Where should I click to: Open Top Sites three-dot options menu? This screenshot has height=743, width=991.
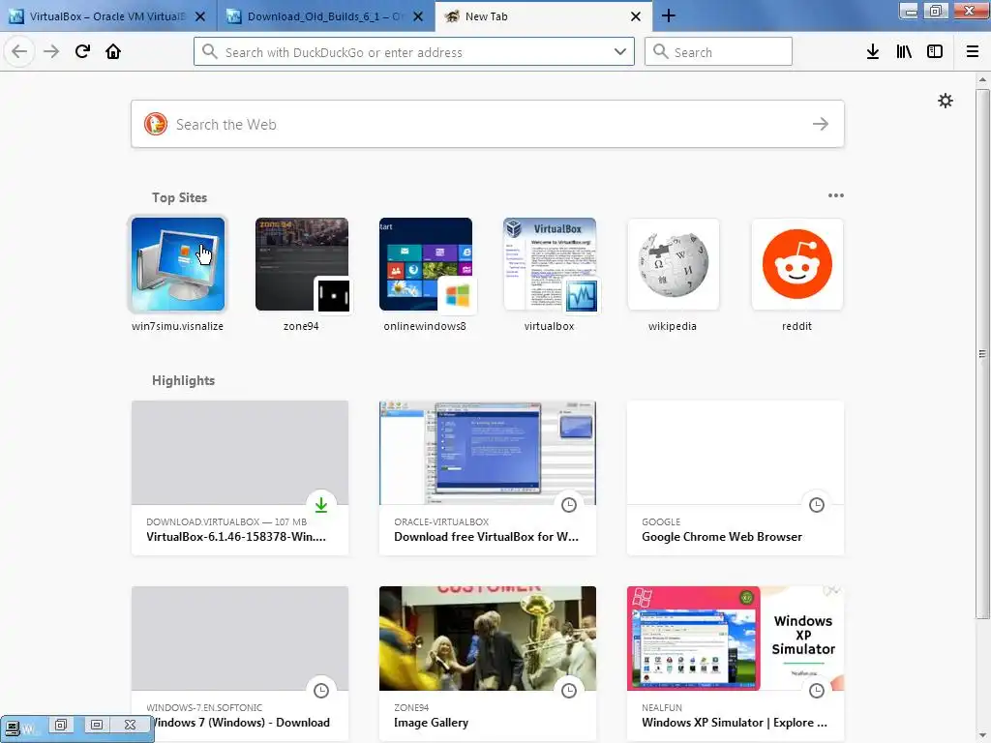[835, 195]
